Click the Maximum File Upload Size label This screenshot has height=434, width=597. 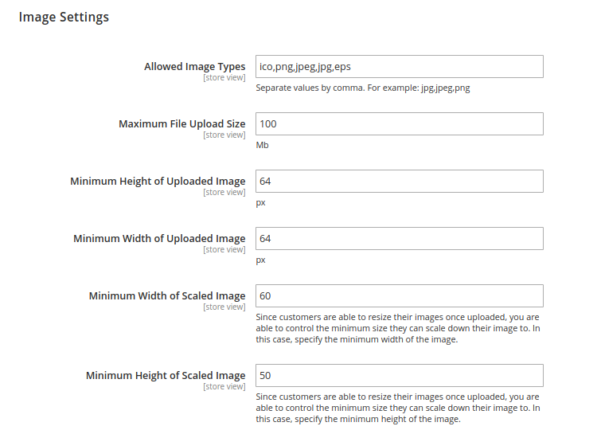coord(181,124)
